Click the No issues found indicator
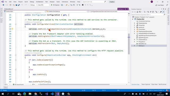The image size is (170, 96). (18, 85)
